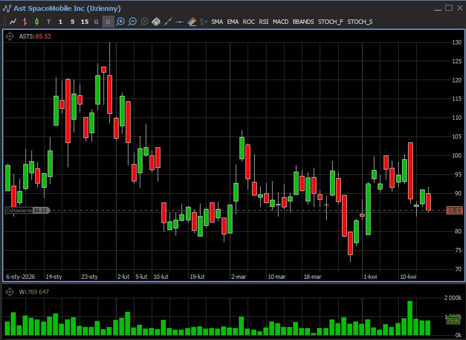Toggle daily interval D button
466x340 pixels.
[x=108, y=22]
